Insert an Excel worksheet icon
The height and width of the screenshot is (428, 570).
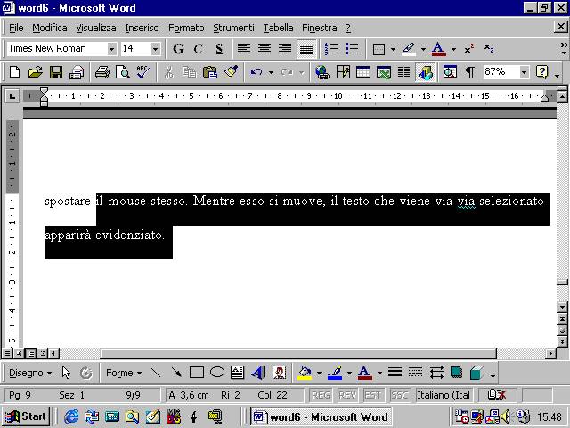pos(384,72)
